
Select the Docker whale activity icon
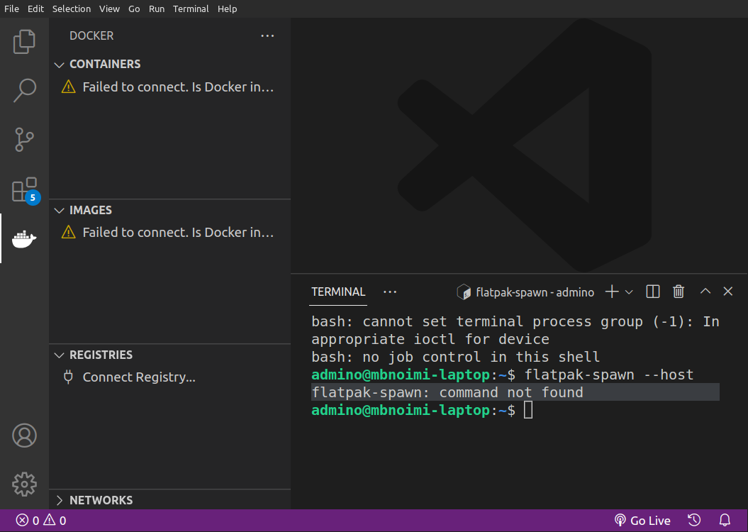[24, 238]
